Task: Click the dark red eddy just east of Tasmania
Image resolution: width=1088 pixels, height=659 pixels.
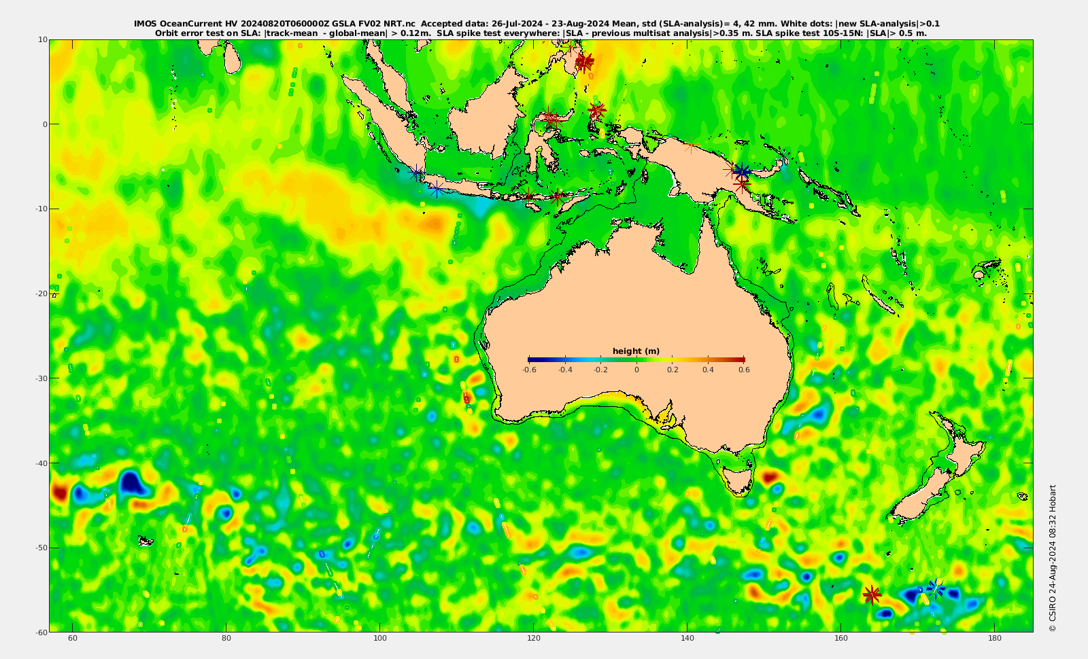Action: click(x=770, y=477)
